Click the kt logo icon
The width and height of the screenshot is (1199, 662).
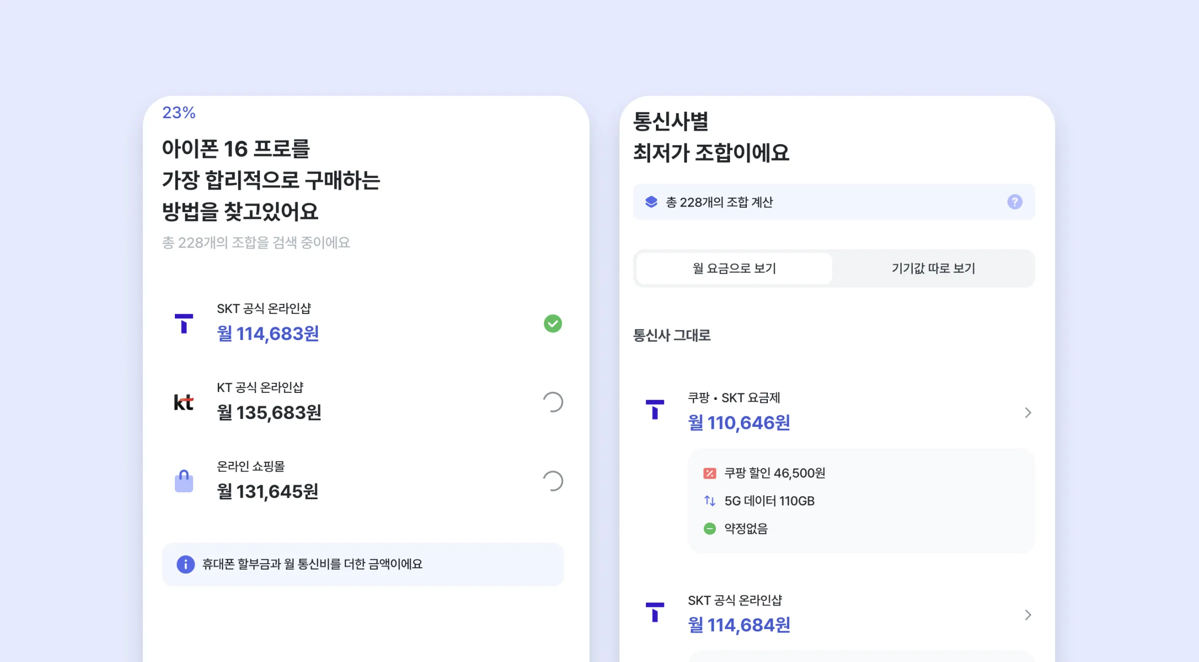(x=184, y=402)
